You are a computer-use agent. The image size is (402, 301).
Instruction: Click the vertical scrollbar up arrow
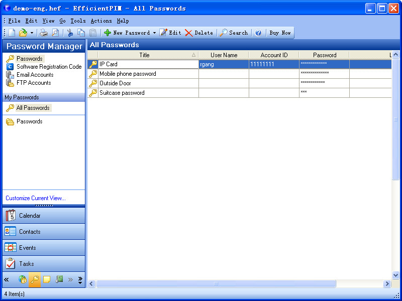coord(395,55)
